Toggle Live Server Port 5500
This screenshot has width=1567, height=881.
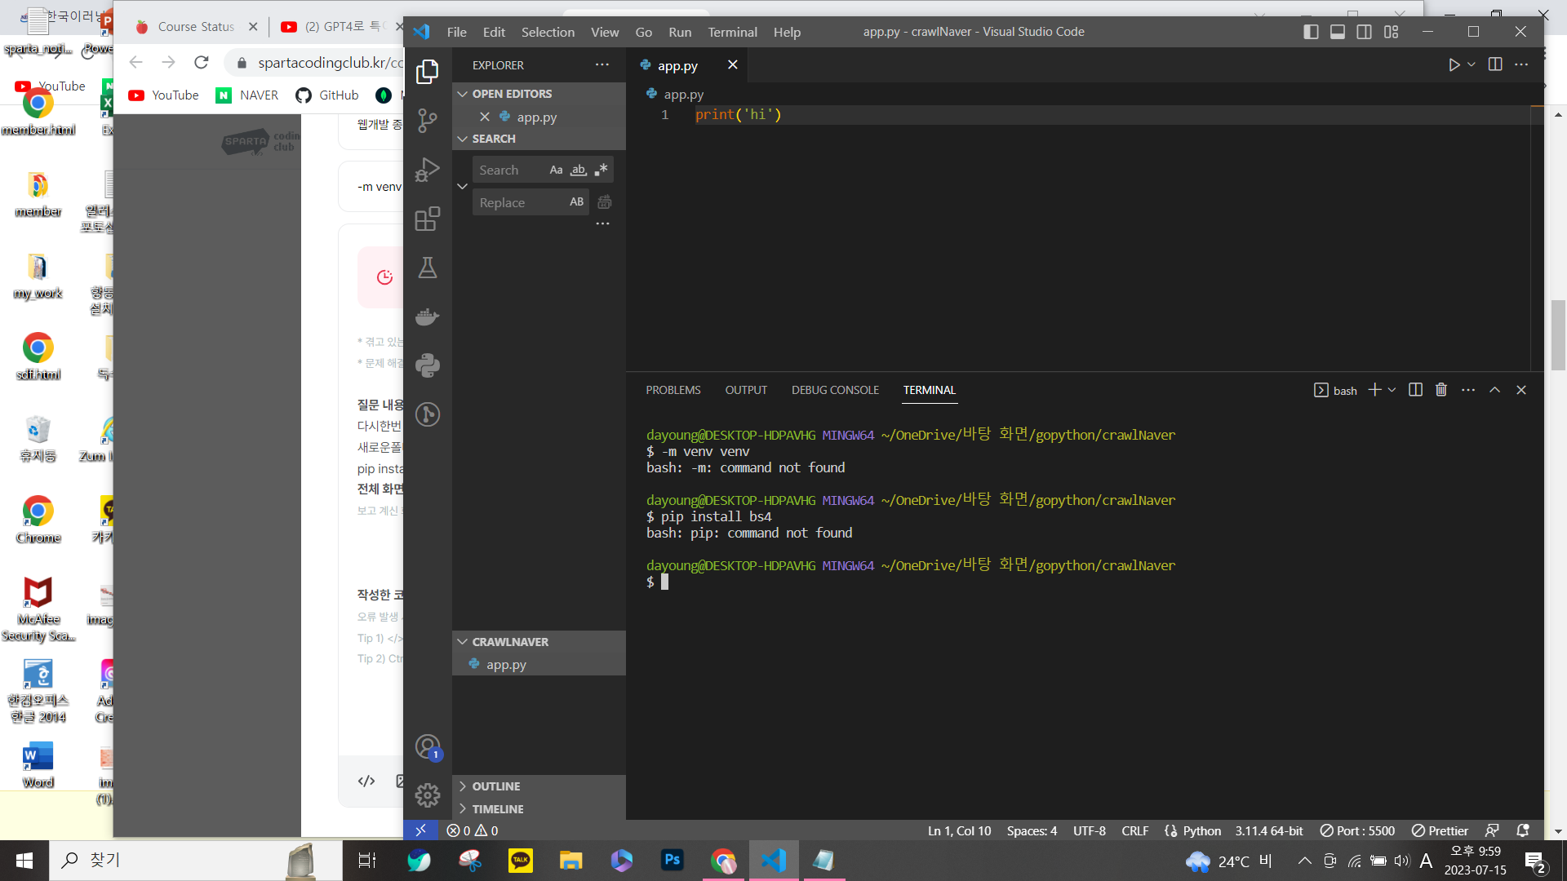[1357, 830]
